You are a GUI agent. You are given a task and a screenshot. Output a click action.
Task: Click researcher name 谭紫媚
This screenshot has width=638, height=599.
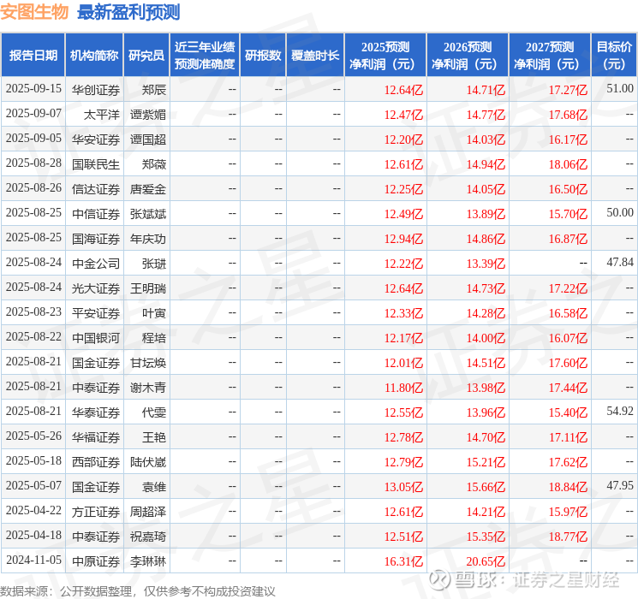click(147, 115)
